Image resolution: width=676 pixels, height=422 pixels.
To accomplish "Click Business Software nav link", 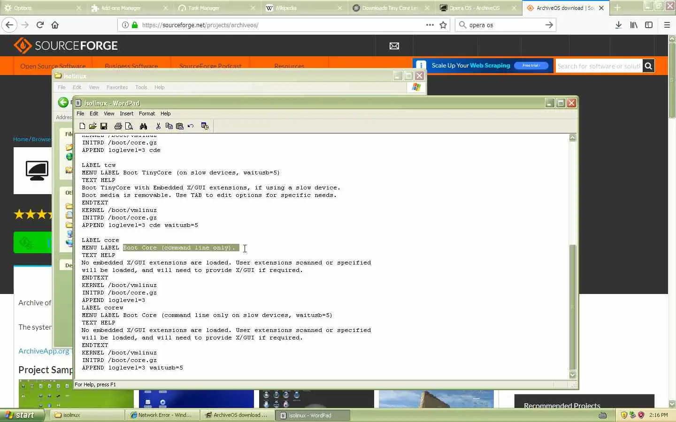I will [x=131, y=66].
